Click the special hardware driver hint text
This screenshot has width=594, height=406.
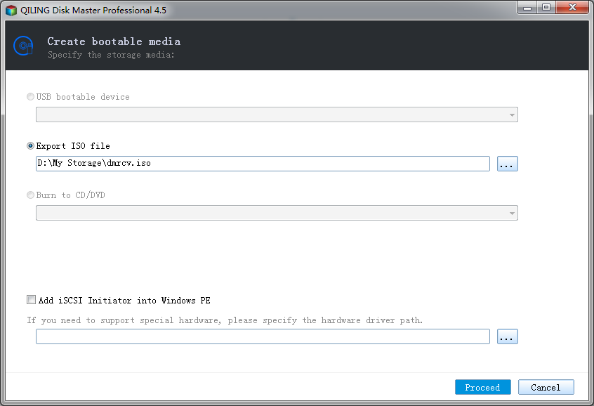[x=225, y=320]
